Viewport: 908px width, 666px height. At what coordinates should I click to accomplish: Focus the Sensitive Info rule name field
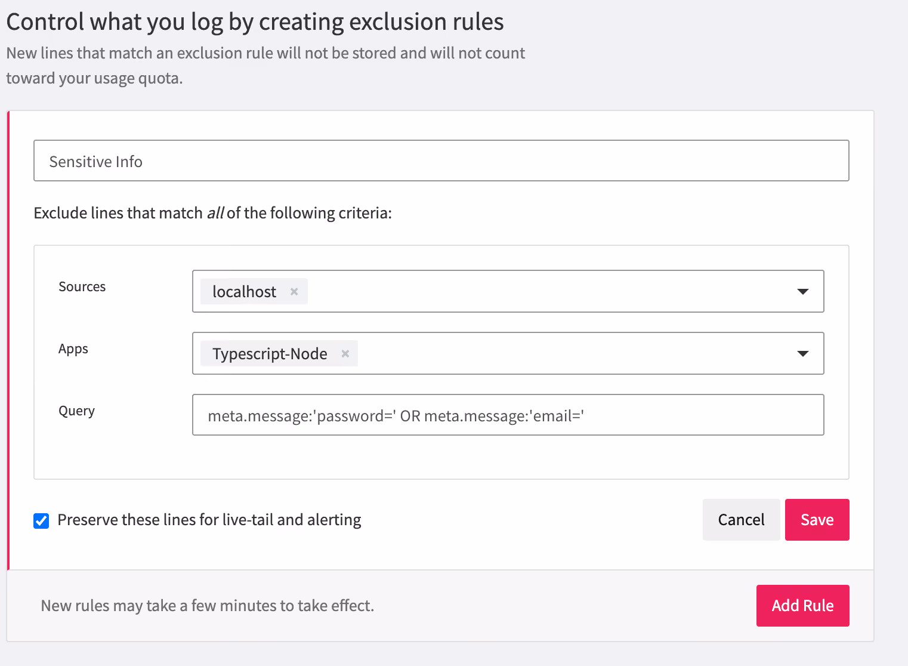[x=441, y=161]
